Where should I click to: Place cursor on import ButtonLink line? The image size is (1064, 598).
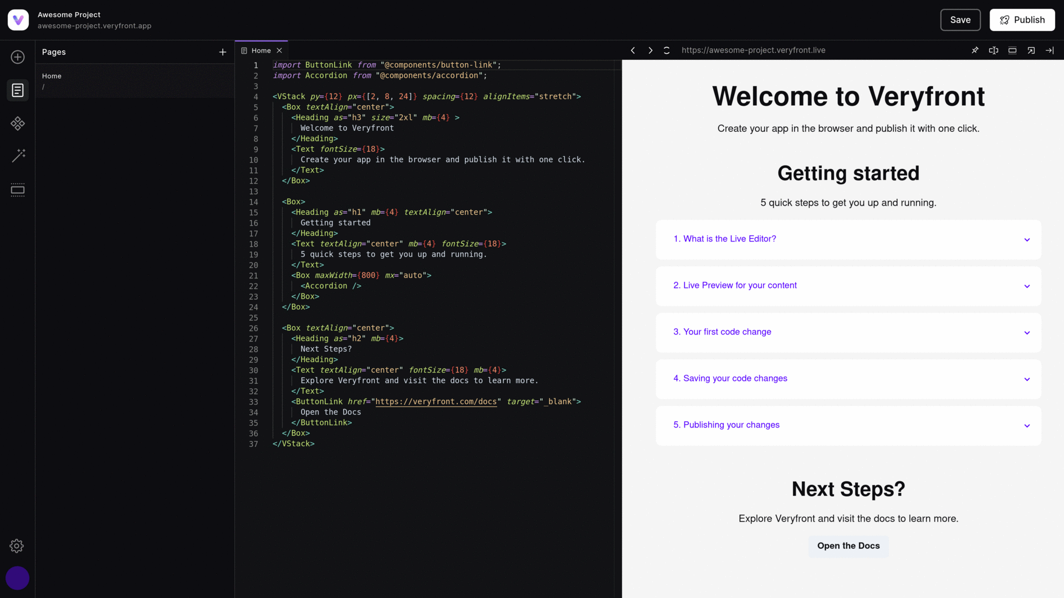[x=386, y=65]
